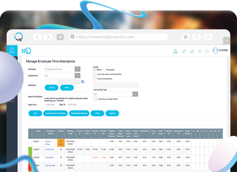Click the Date From field

(51, 105)
